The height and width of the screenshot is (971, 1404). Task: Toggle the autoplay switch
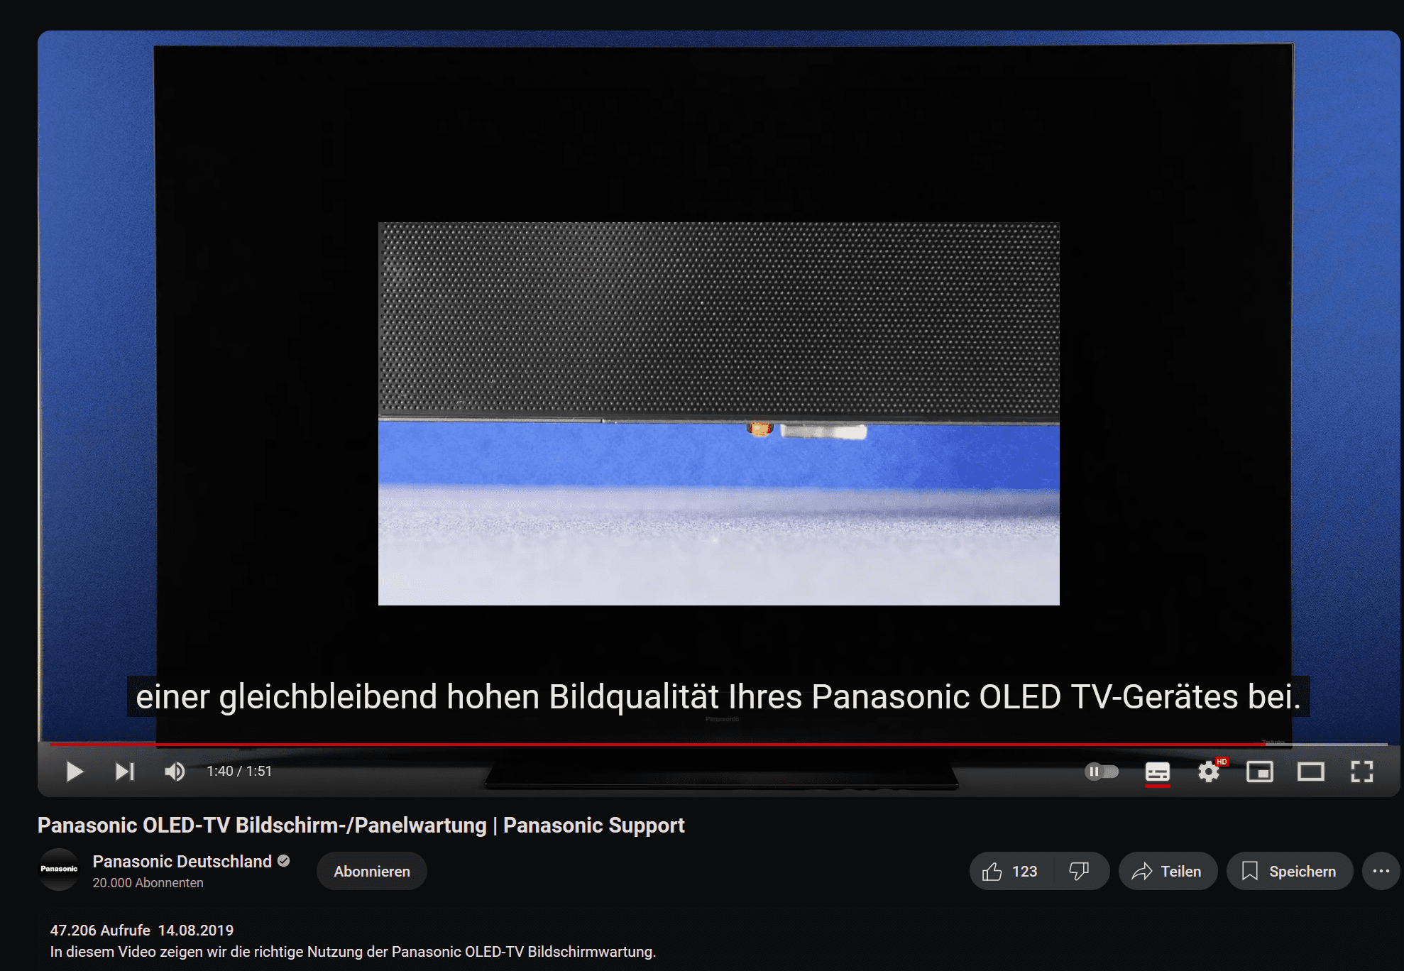tap(1102, 772)
